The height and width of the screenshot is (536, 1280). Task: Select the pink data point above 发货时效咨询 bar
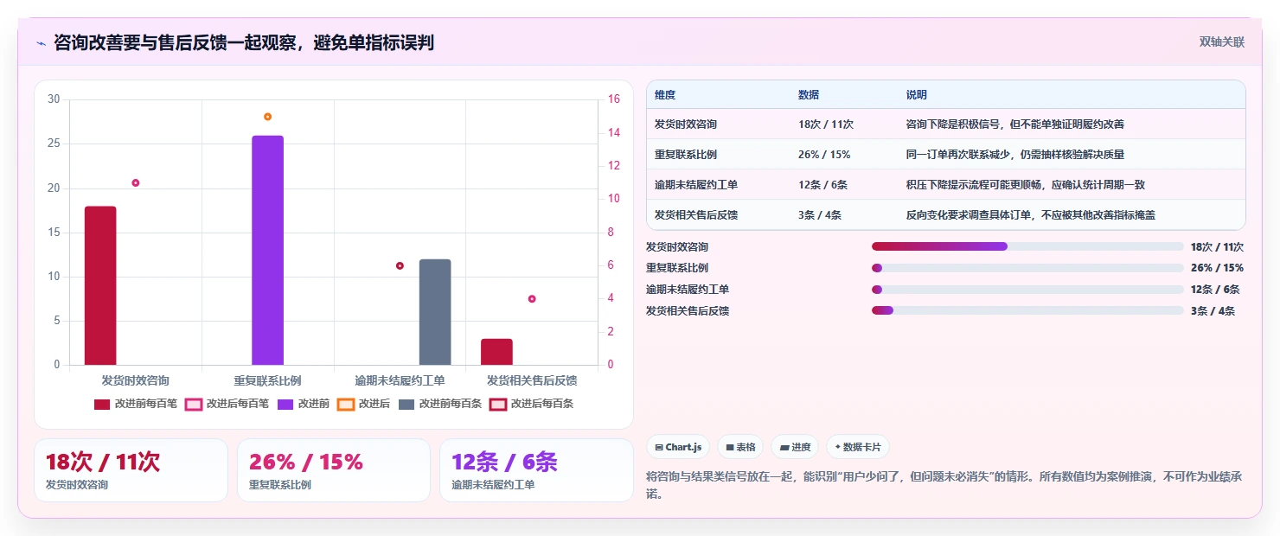point(136,182)
